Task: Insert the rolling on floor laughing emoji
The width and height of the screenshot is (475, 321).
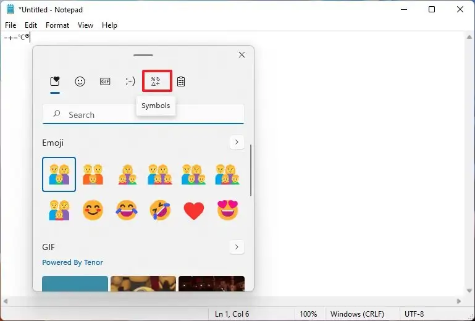Action: (160, 209)
